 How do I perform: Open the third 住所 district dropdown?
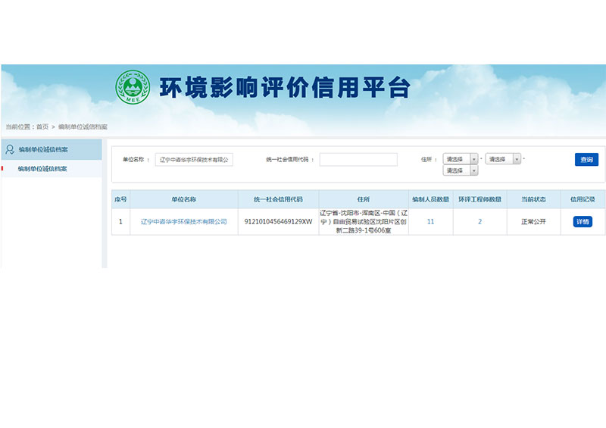pyautogui.click(x=460, y=170)
